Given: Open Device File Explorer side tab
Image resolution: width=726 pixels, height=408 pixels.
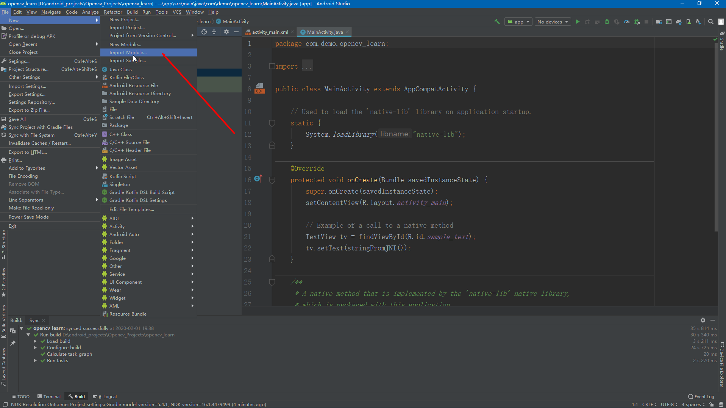Looking at the screenshot, I should tap(722, 364).
